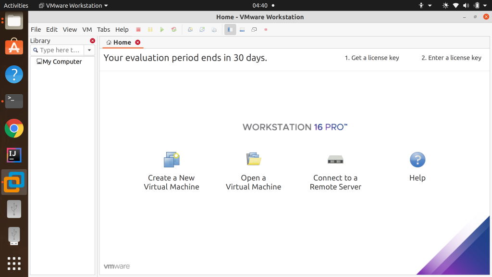Toggle the thumbnail bar view button
The height and width of the screenshot is (277, 492).
(x=242, y=30)
